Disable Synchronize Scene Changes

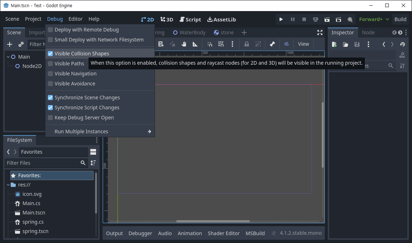100,98
